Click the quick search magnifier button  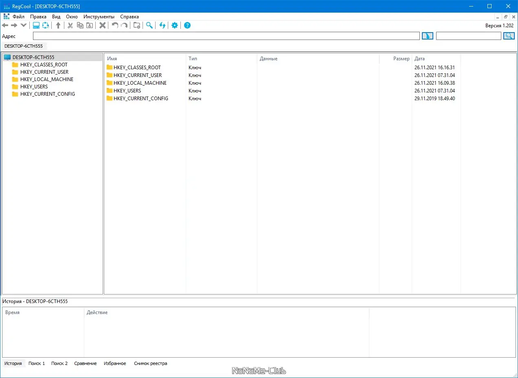click(509, 36)
